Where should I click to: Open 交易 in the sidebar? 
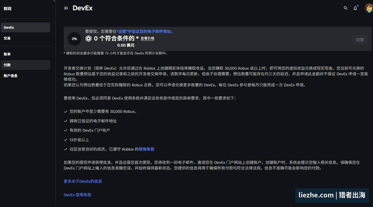[x=25, y=38]
